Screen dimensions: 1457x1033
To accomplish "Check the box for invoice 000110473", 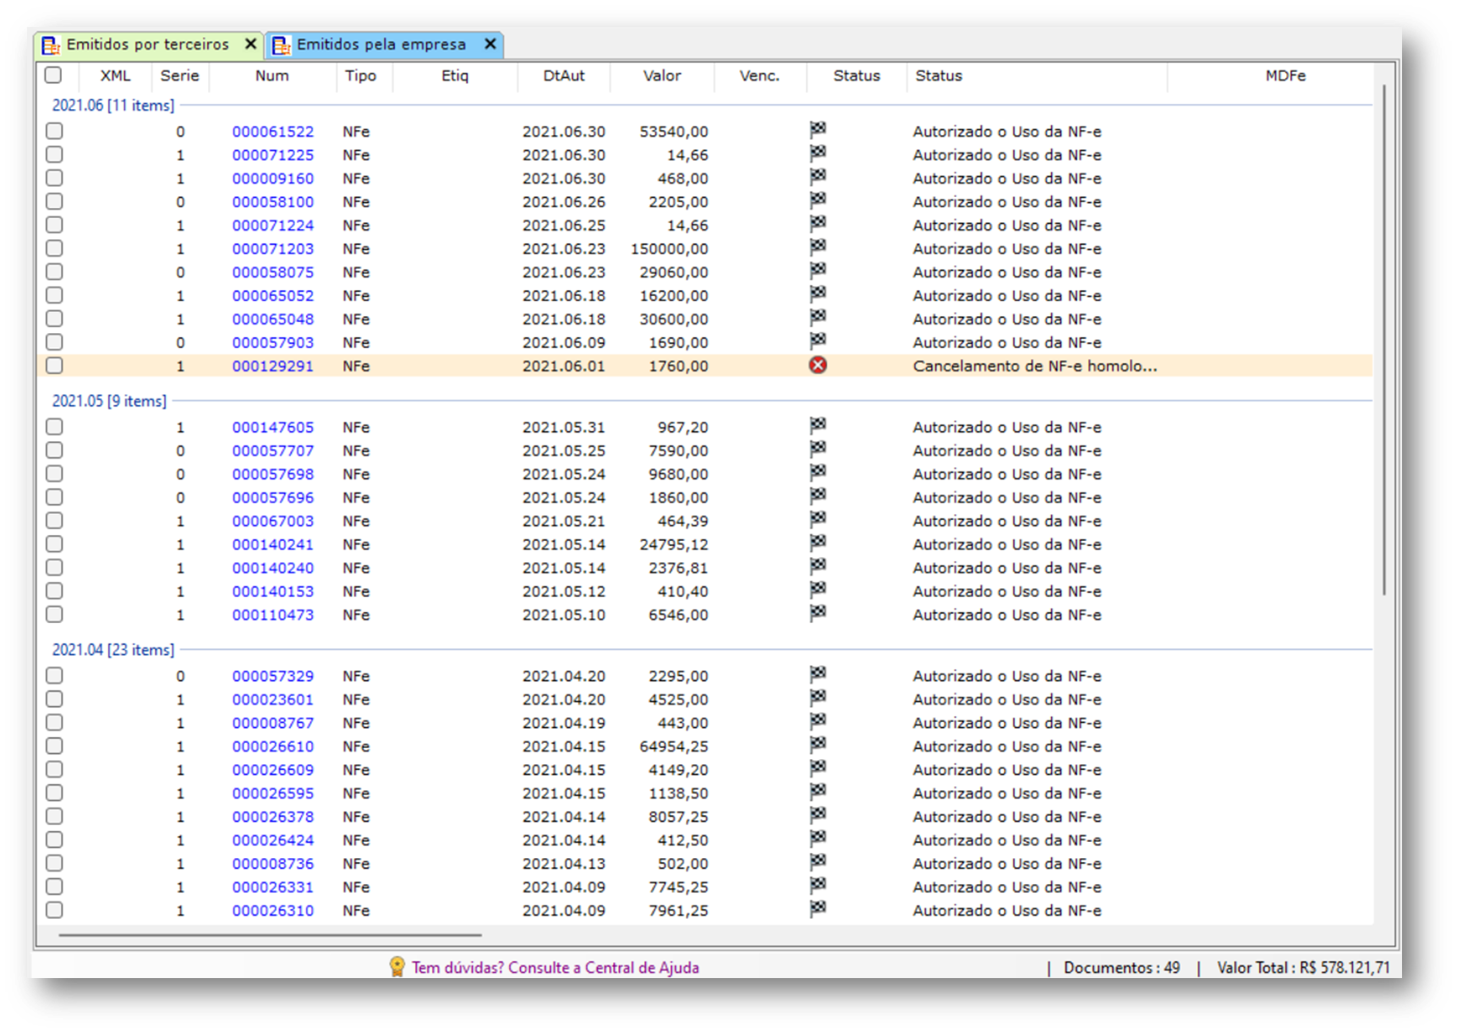I will click(x=54, y=615).
